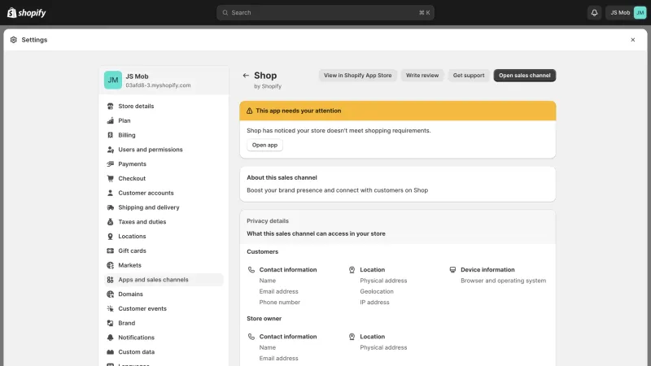
Task: Open Notifications settings
Action: (x=164, y=338)
